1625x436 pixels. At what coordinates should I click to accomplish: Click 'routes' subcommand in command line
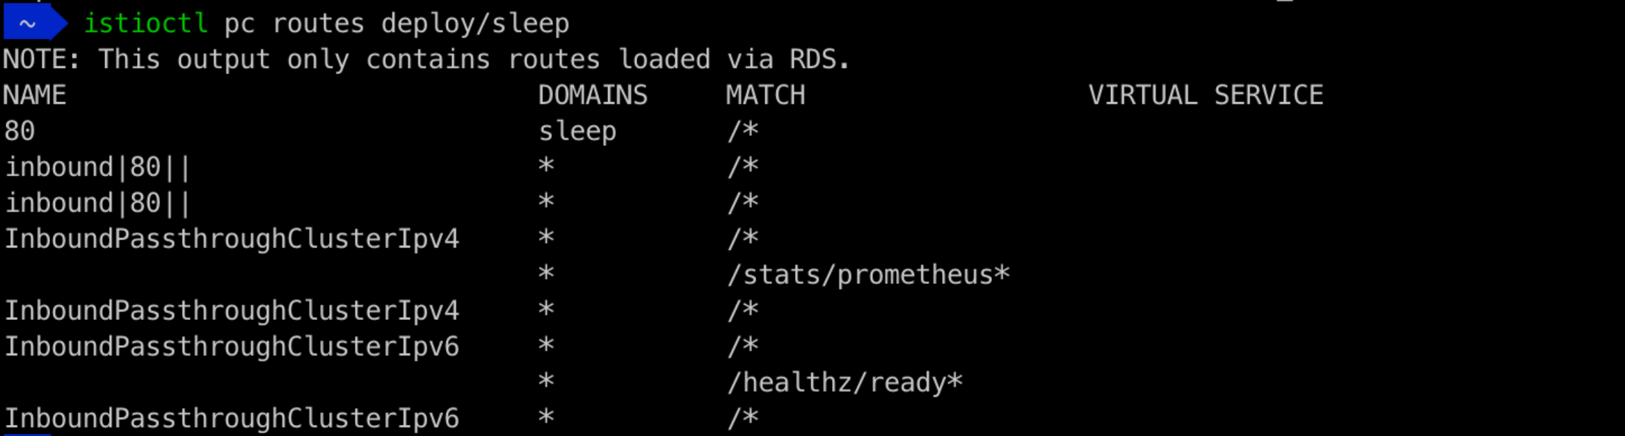pyautogui.click(x=318, y=24)
